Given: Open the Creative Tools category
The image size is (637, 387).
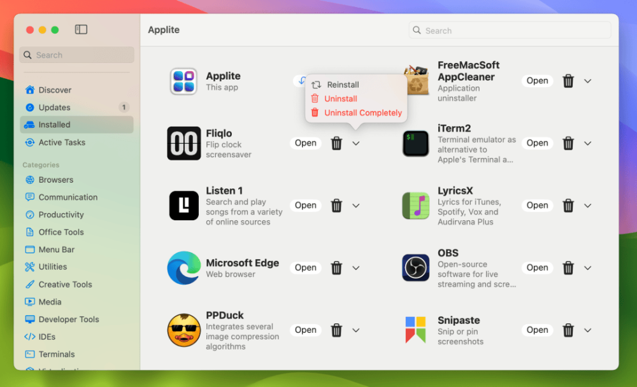Looking at the screenshot, I should [x=76, y=285].
